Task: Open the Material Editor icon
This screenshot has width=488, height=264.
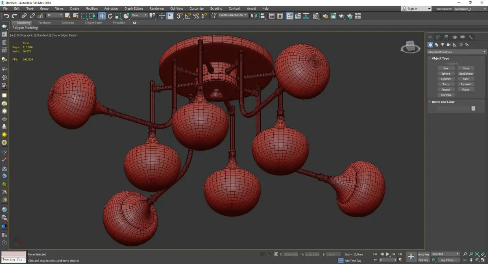Action: (316, 16)
